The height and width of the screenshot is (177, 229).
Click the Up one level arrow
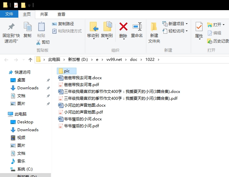pyautogui.click(x=30, y=60)
